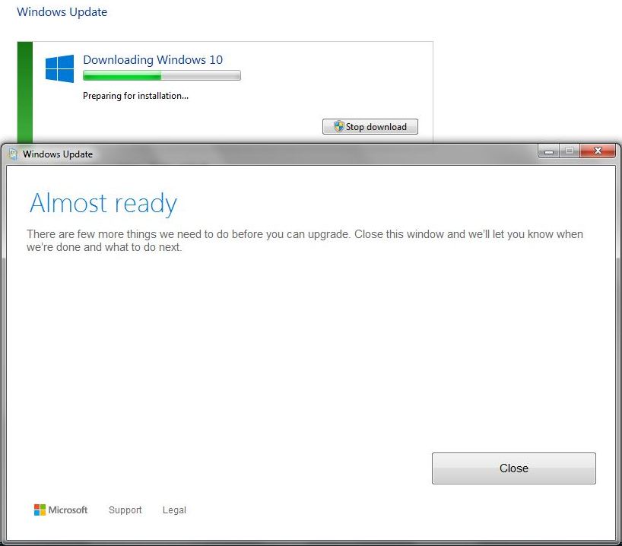This screenshot has height=546, width=622.
Task: Open the Support link
Action: tap(125, 510)
